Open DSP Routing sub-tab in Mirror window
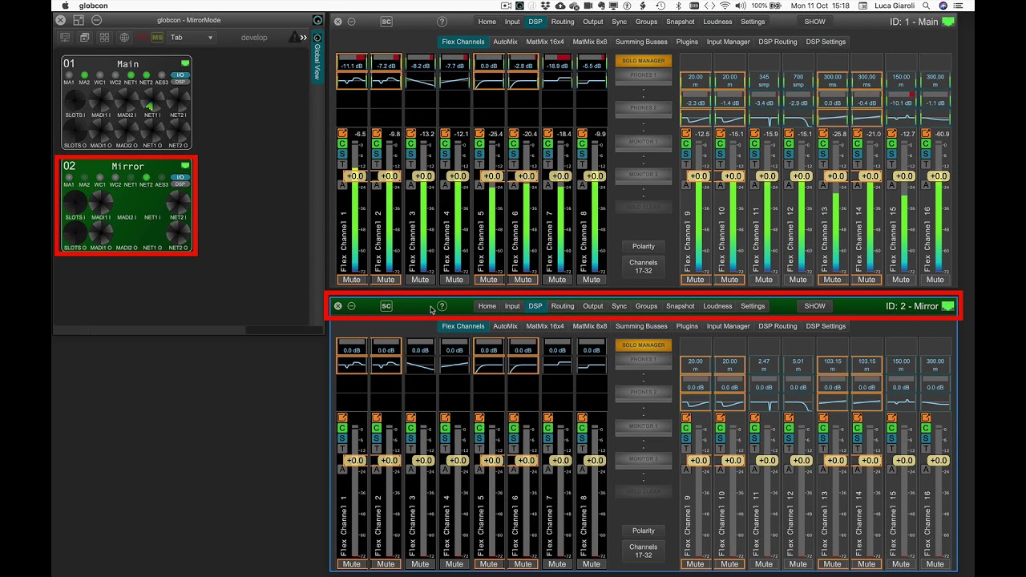Viewport: 1026px width, 577px height. tap(778, 326)
